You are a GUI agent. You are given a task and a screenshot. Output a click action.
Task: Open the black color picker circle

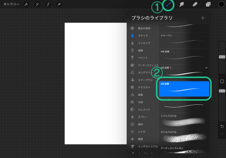[x=221, y=4]
